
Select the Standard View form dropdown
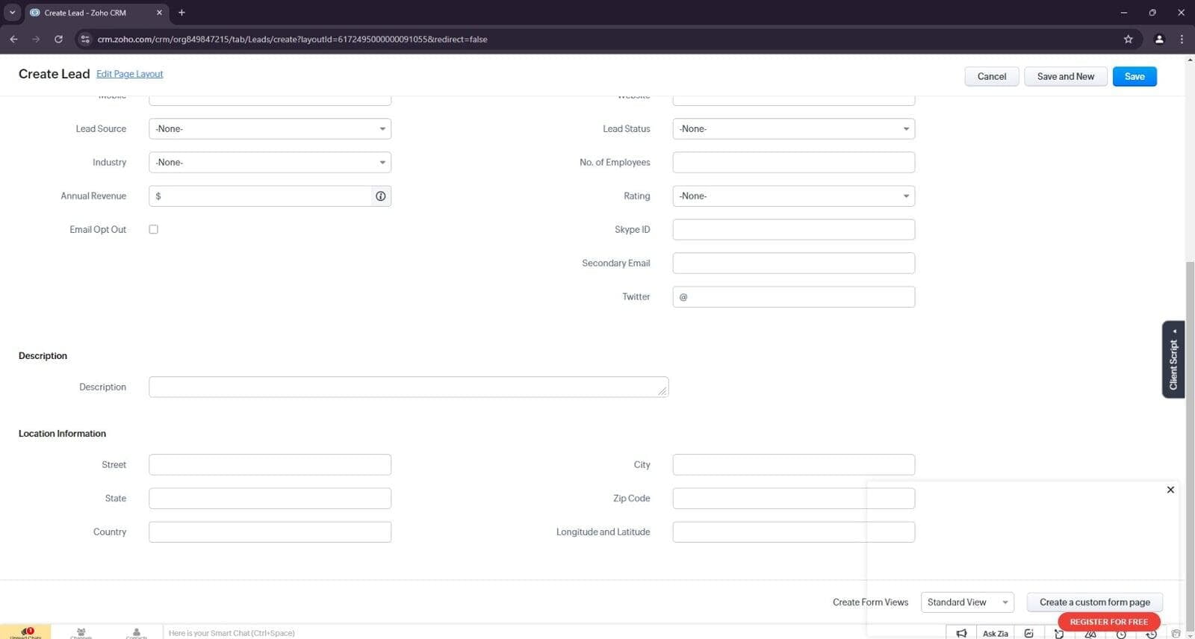point(967,602)
